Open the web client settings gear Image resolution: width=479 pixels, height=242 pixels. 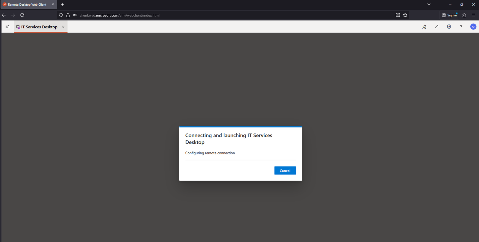(x=449, y=27)
